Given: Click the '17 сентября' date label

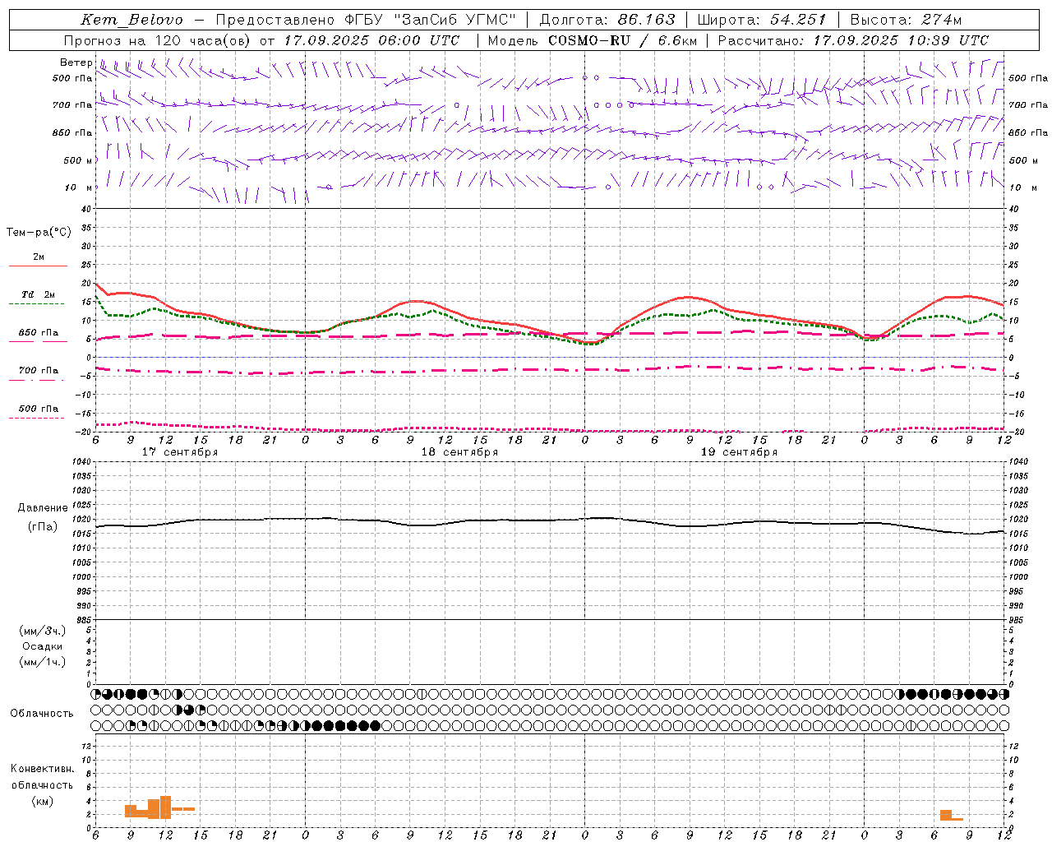Looking at the screenshot, I should [180, 452].
